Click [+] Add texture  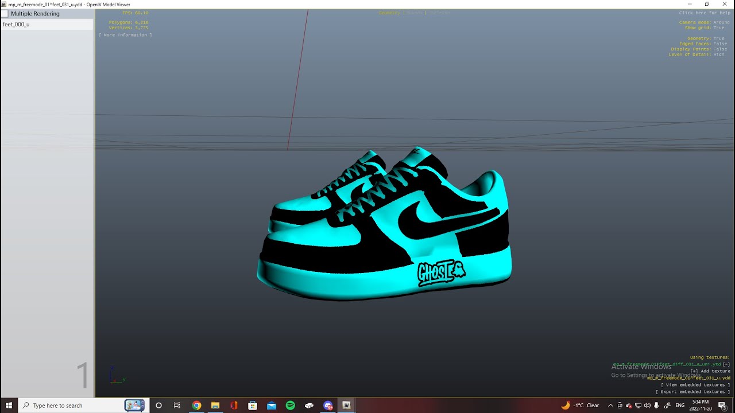[710, 371]
